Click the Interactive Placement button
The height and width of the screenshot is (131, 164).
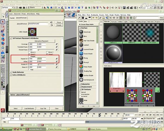point(41,41)
